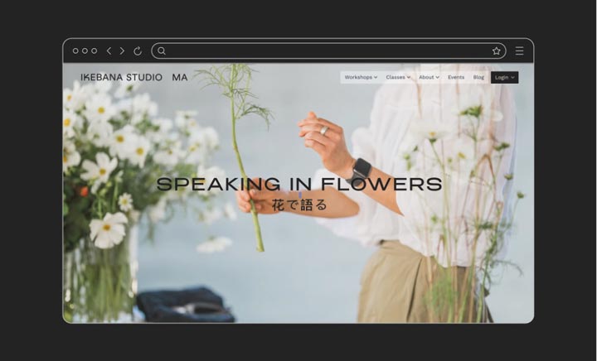Click the Ikebana Studio MA logo
Screen dimensions: 597x361
(133, 77)
